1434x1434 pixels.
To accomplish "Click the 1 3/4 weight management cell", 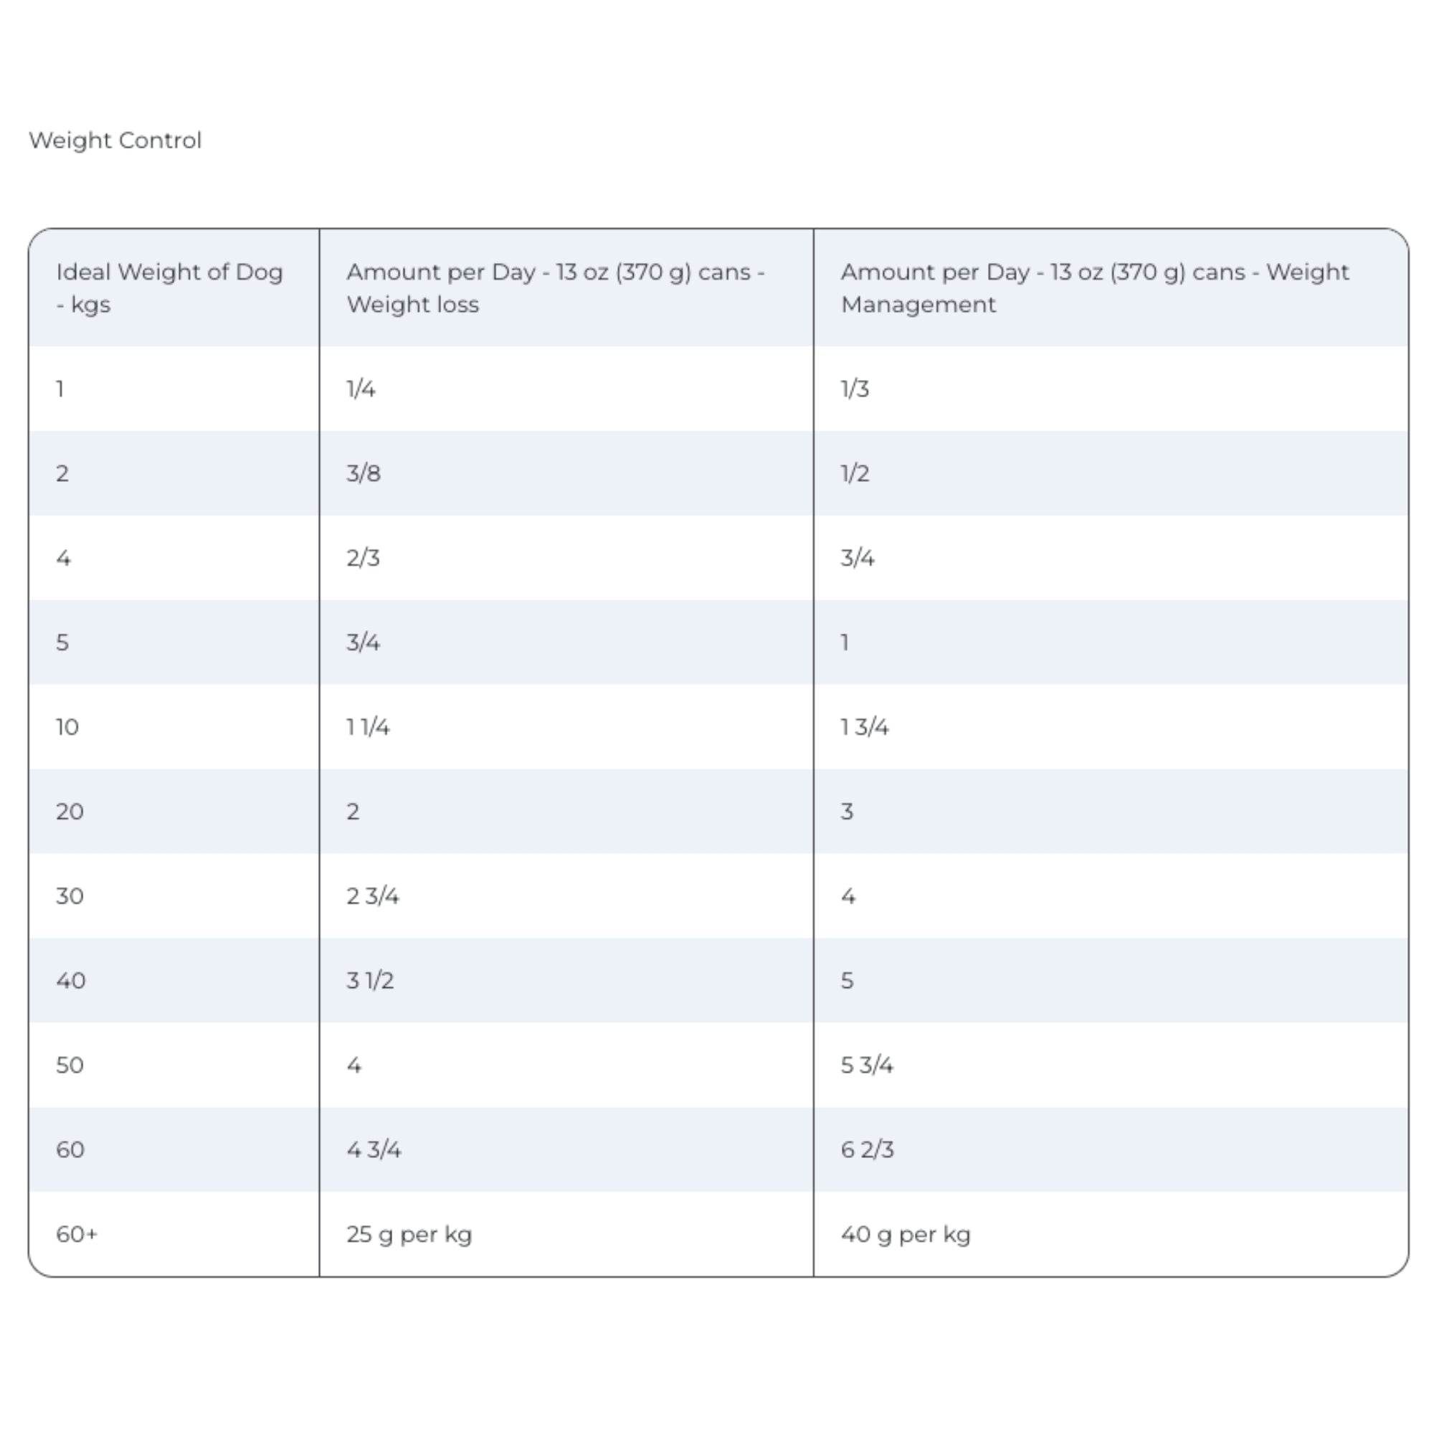I will coord(865,727).
